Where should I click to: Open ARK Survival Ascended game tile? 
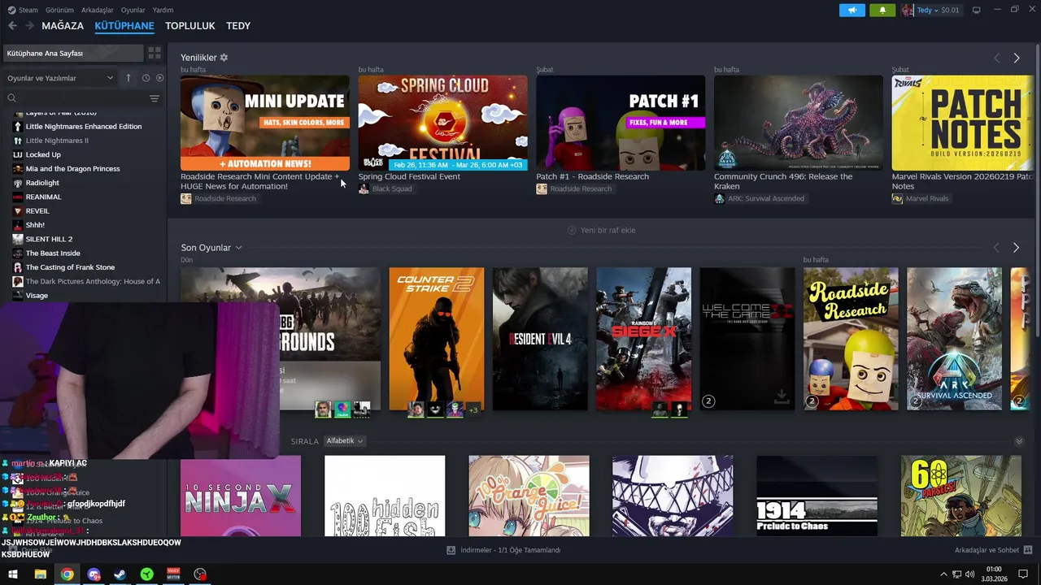(954, 339)
